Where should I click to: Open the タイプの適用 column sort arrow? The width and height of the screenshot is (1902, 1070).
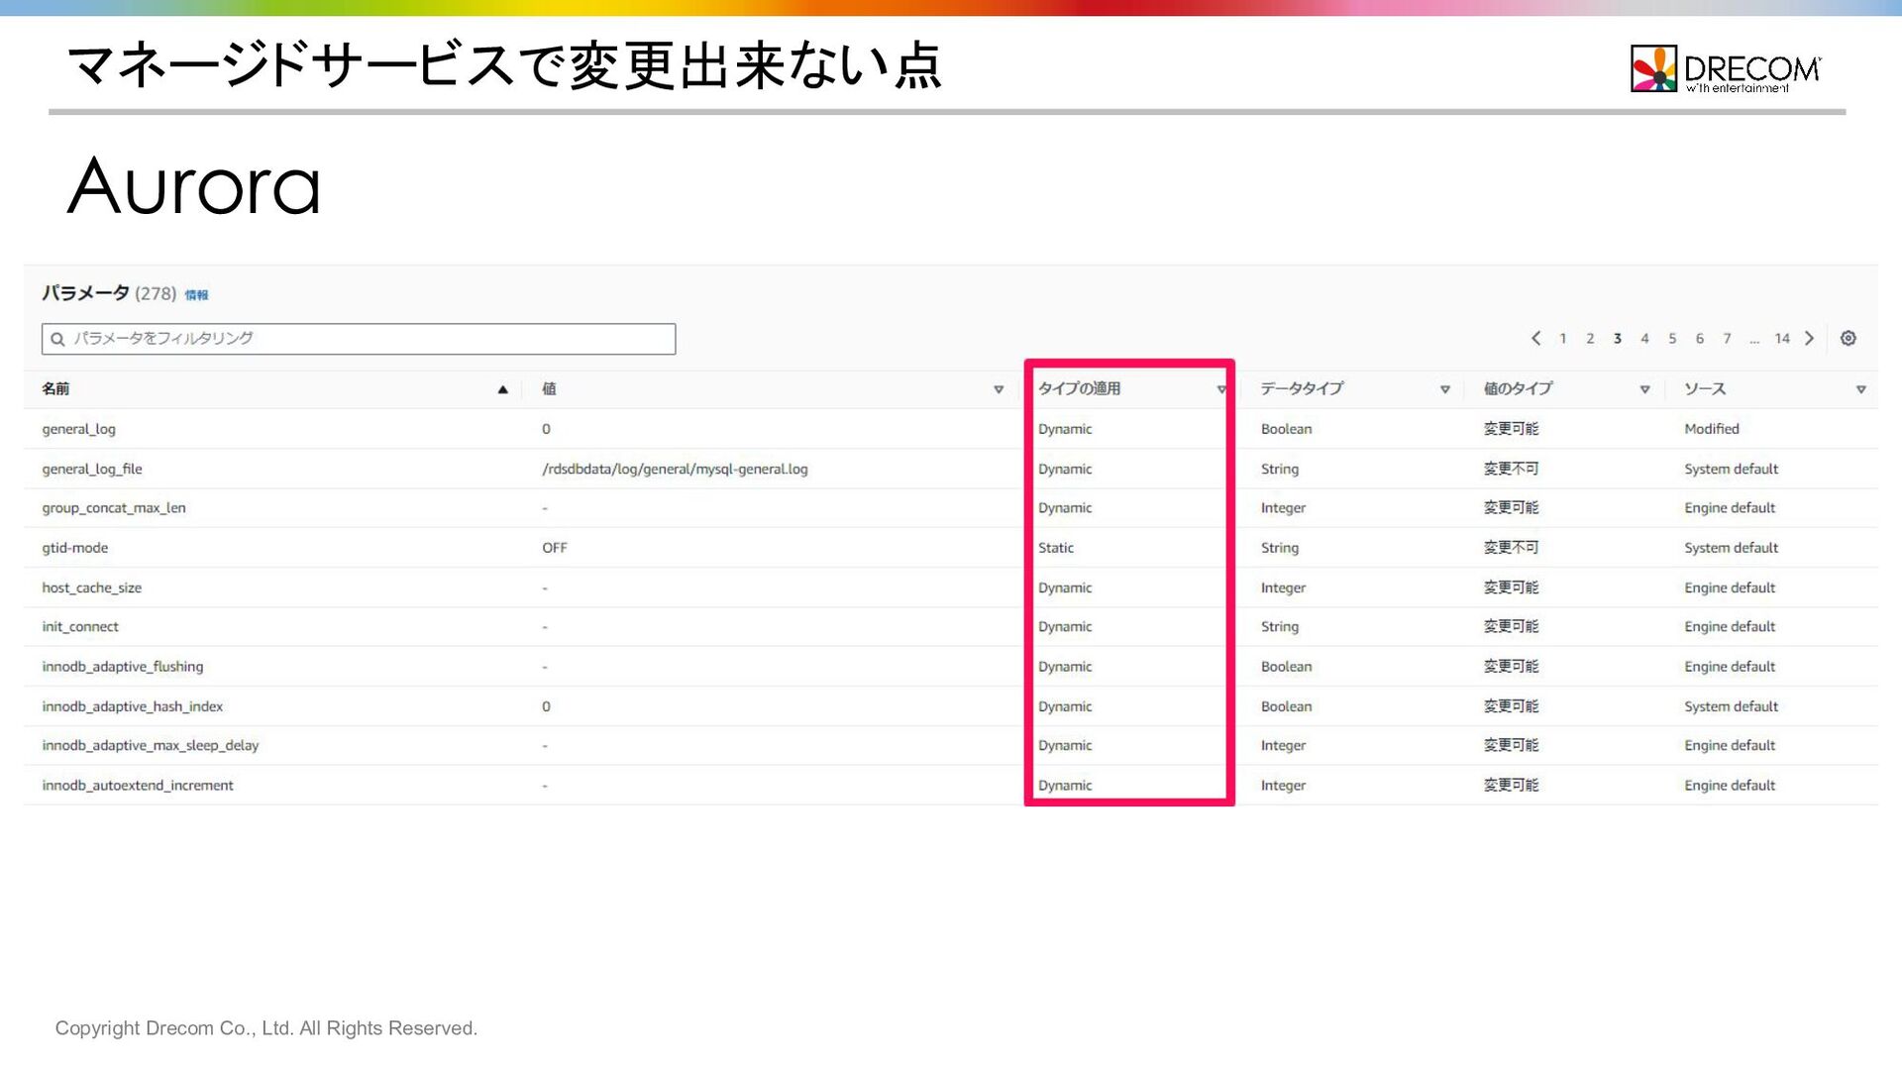(1221, 389)
